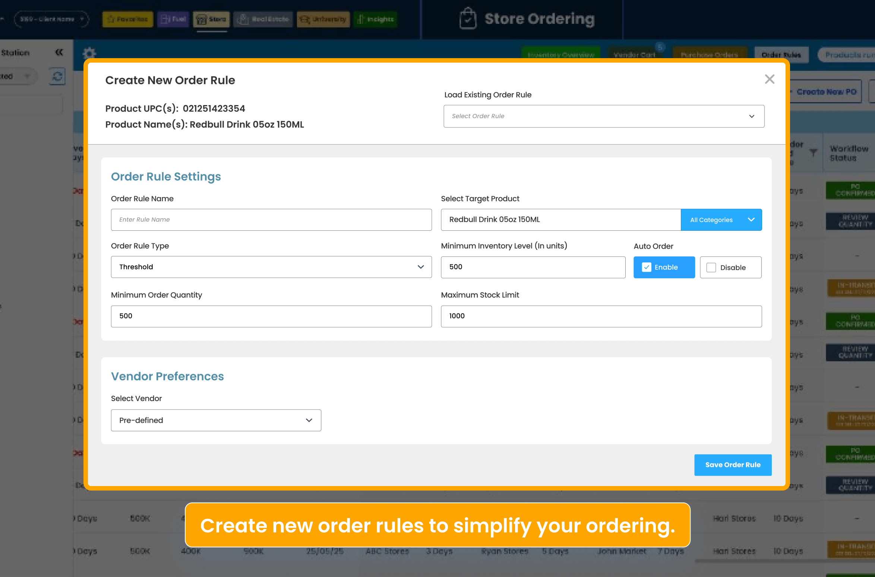Click the Maximum Stock Limit field
The image size is (875, 577).
[x=601, y=316]
